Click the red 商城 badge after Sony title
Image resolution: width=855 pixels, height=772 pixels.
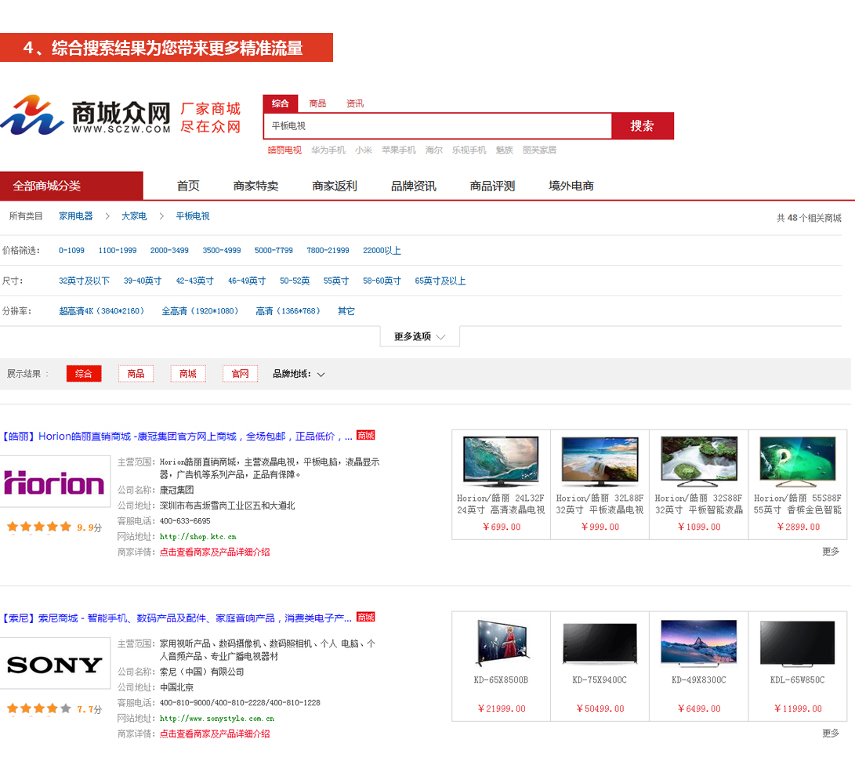tap(365, 617)
